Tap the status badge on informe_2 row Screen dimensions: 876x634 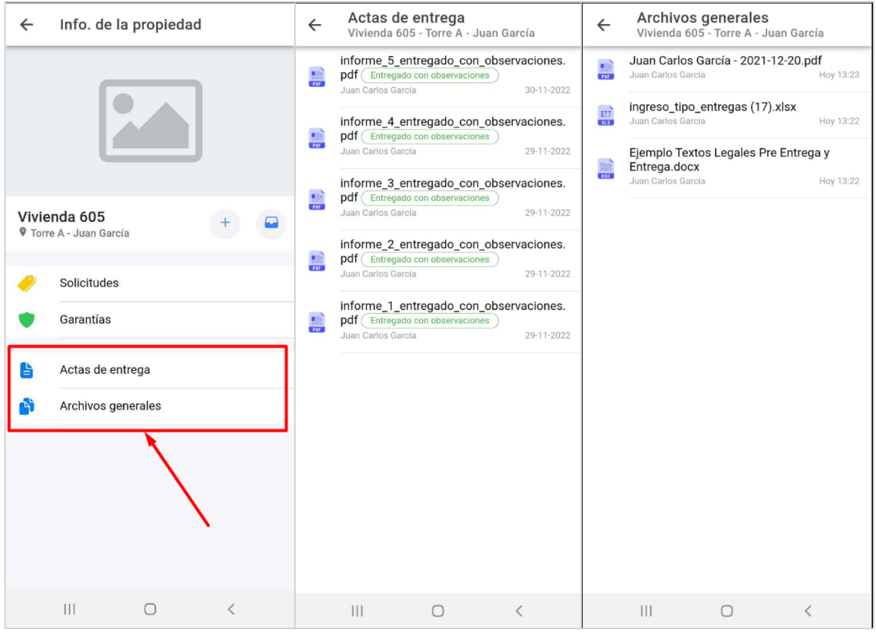point(430,260)
